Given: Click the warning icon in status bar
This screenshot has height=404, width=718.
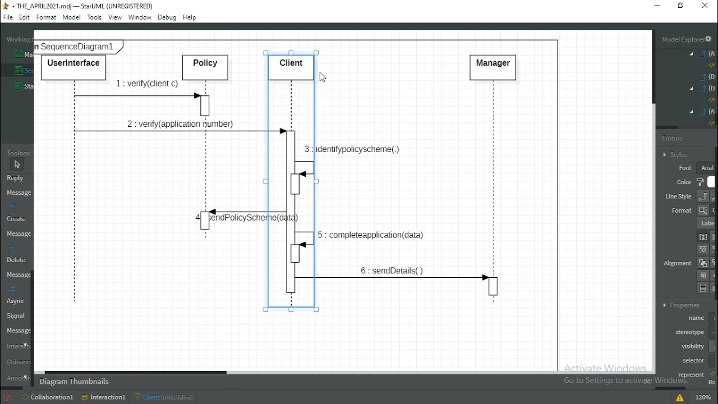Looking at the screenshot, I should (x=680, y=398).
